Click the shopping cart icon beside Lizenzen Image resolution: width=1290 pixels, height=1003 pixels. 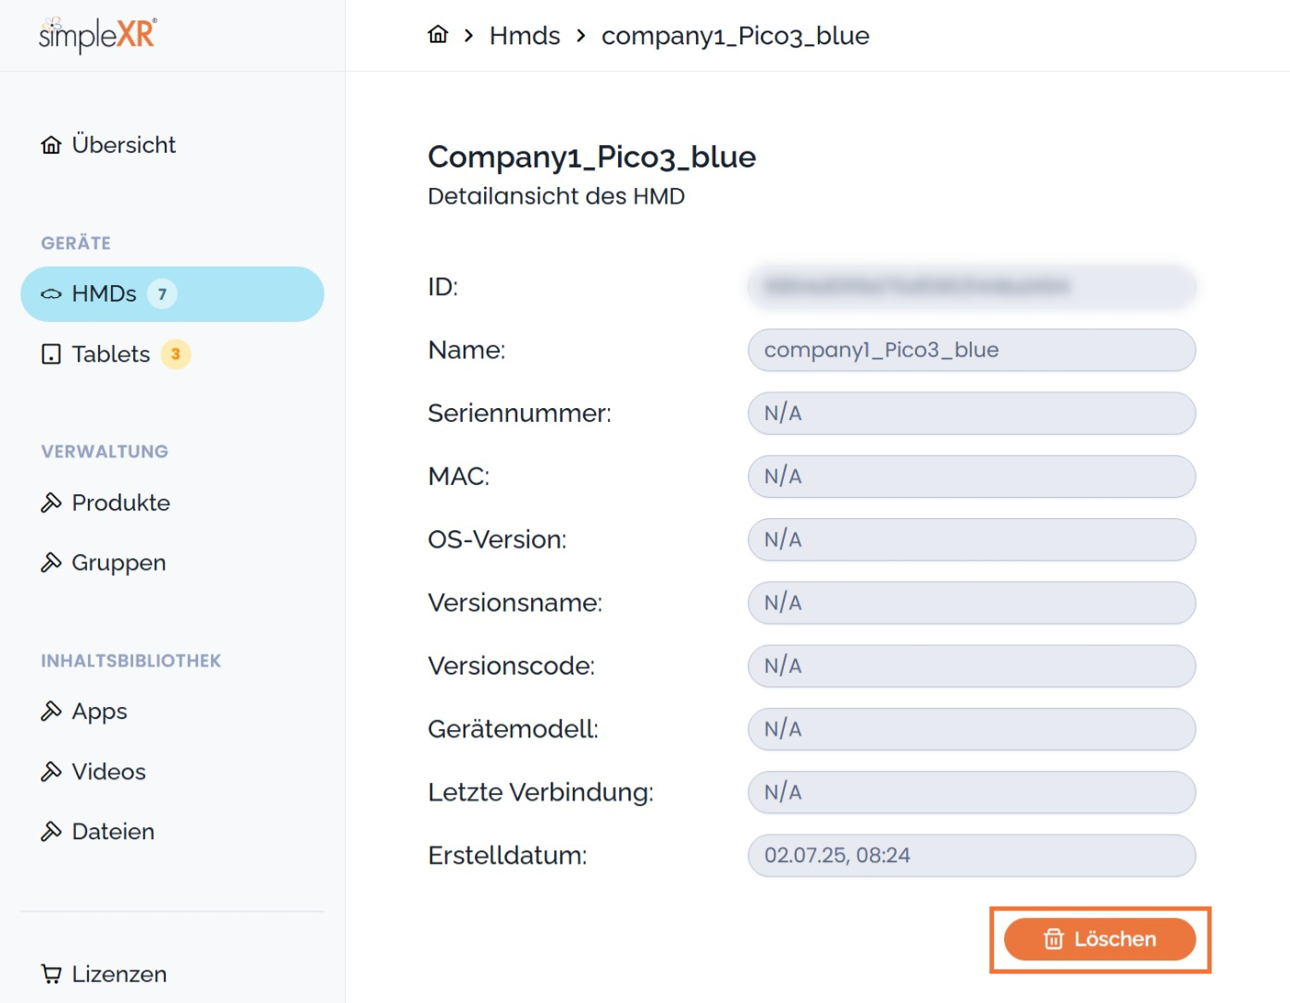click(52, 974)
